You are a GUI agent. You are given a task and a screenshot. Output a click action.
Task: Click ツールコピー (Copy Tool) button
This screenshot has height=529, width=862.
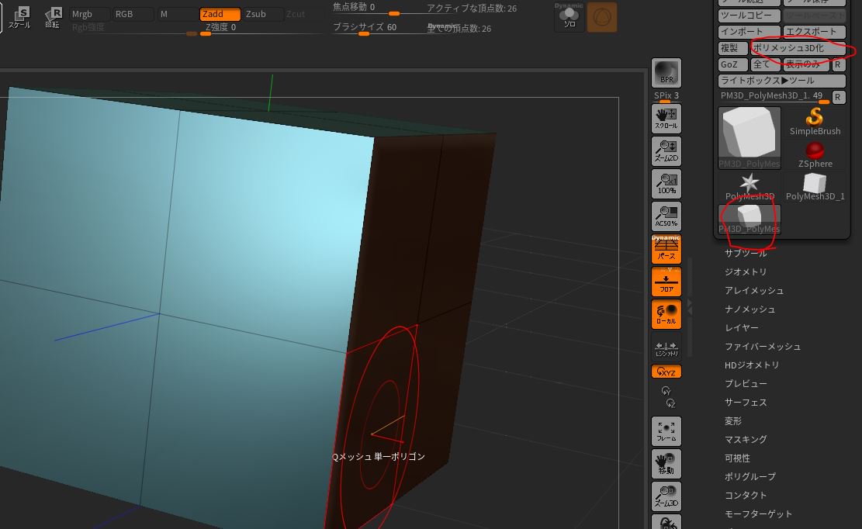[x=749, y=16]
